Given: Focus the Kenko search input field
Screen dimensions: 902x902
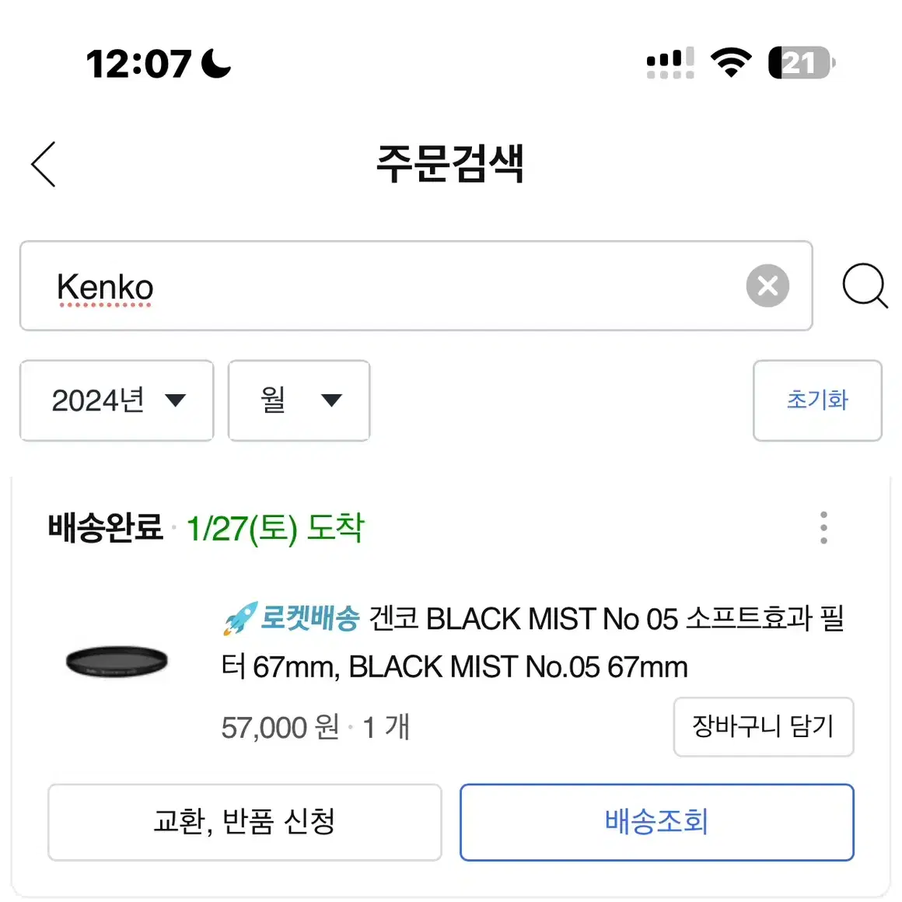Looking at the screenshot, I should [416, 286].
